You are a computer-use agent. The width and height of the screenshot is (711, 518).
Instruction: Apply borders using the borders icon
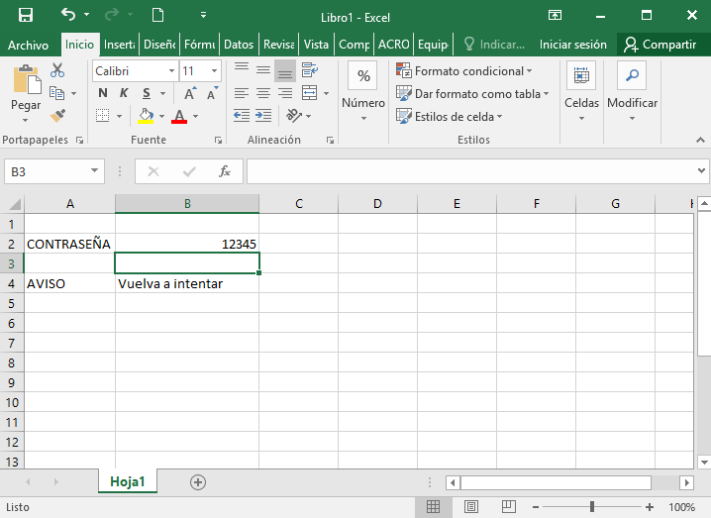pyautogui.click(x=102, y=116)
